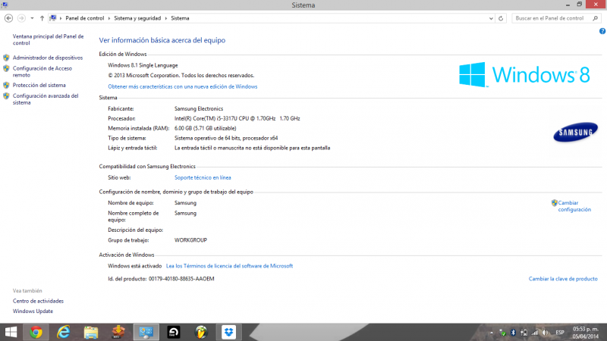Image resolution: width=607 pixels, height=341 pixels.
Task: Click 'Cambiar la clave de producto'
Action: 563,279
